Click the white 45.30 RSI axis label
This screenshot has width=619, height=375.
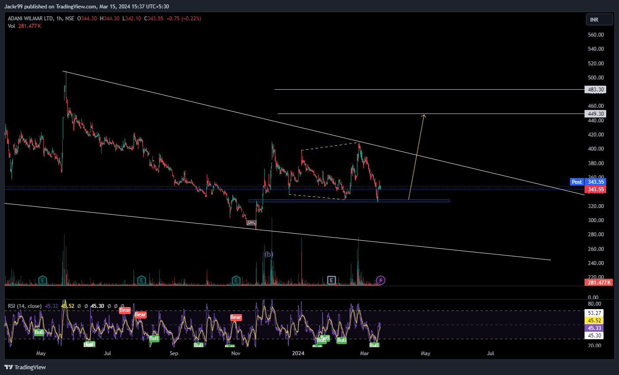pyautogui.click(x=594, y=336)
